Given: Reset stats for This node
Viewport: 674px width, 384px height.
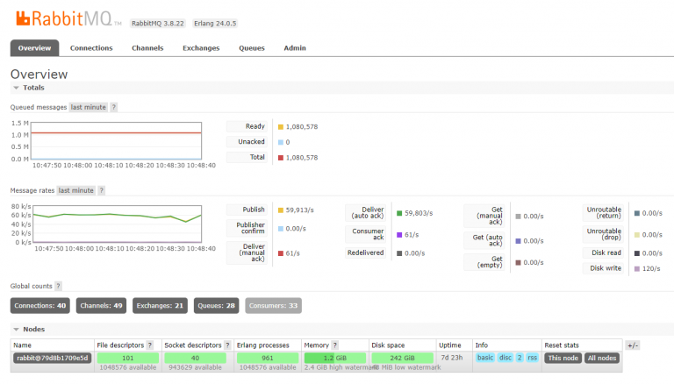Looking at the screenshot, I should click(x=562, y=358).
